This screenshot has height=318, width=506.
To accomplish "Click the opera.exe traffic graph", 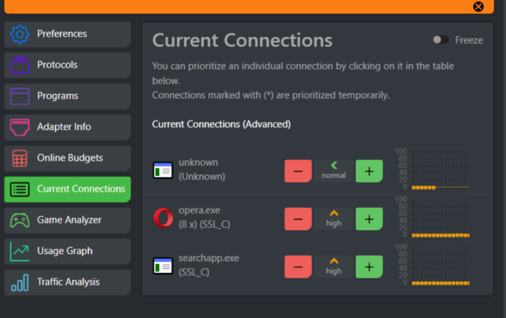I will pos(440,218).
